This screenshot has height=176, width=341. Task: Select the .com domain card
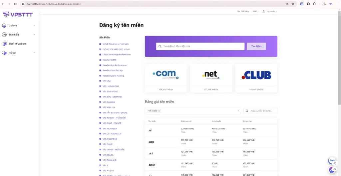click(166, 78)
